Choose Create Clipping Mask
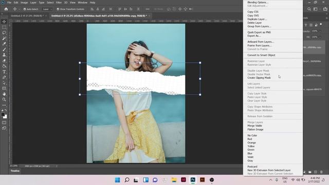This screenshot has height=185, width=329. point(259,78)
